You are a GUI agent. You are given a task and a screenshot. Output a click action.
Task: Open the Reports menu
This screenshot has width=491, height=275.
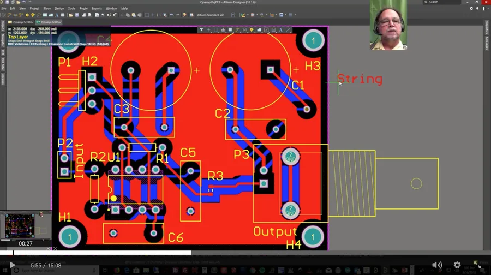(x=97, y=8)
